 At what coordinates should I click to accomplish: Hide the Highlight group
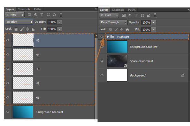102,37
